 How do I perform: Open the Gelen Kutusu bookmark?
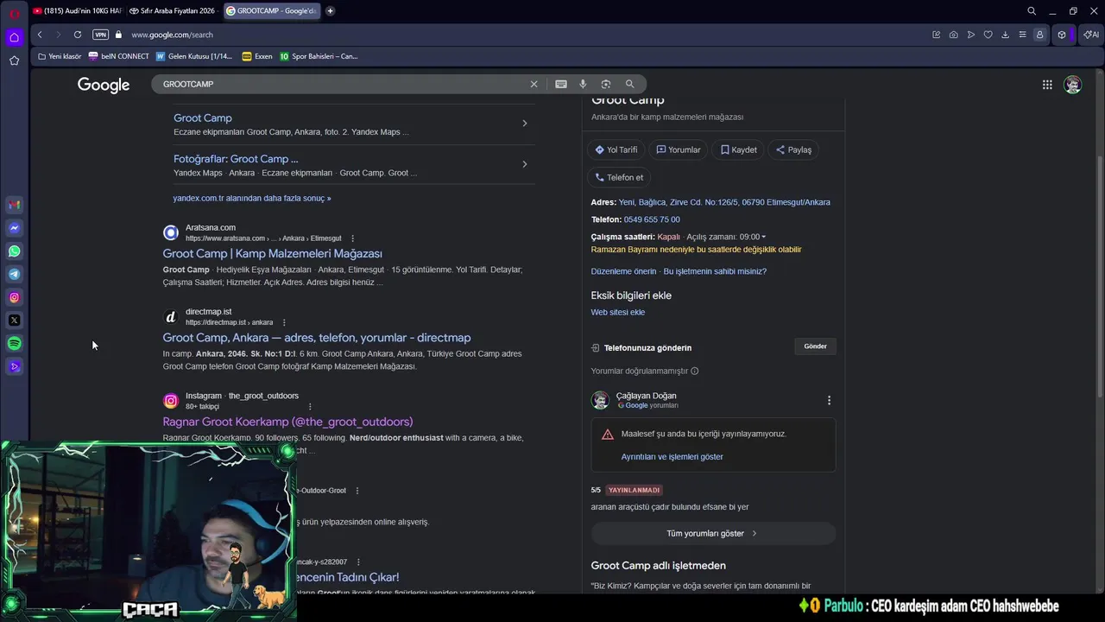point(194,56)
